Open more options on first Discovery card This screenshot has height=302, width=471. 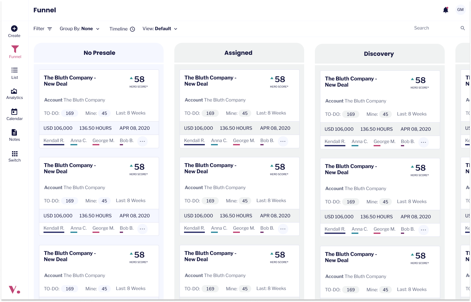point(423,142)
